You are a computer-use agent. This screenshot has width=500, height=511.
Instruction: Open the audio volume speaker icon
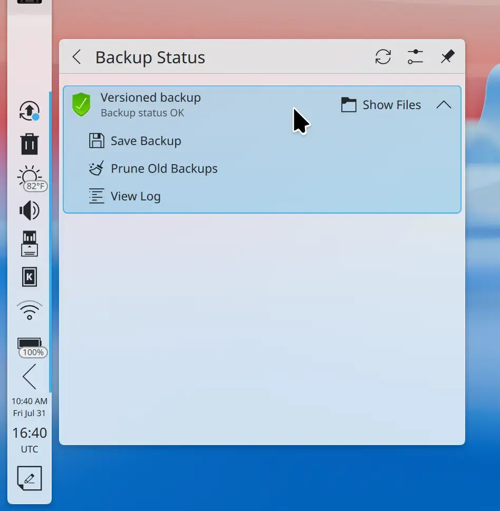30,210
